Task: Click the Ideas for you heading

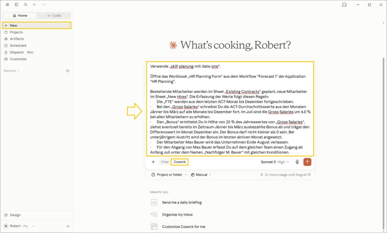Action: click(159, 192)
